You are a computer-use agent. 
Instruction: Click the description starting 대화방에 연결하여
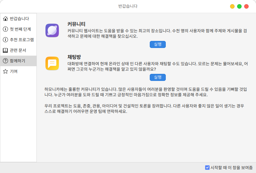click(158, 67)
